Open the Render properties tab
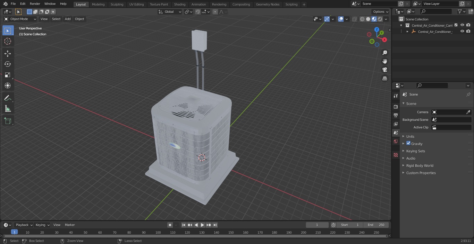The height and width of the screenshot is (244, 474). point(396,107)
